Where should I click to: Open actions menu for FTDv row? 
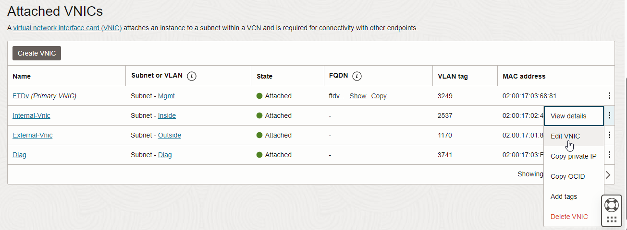point(609,96)
